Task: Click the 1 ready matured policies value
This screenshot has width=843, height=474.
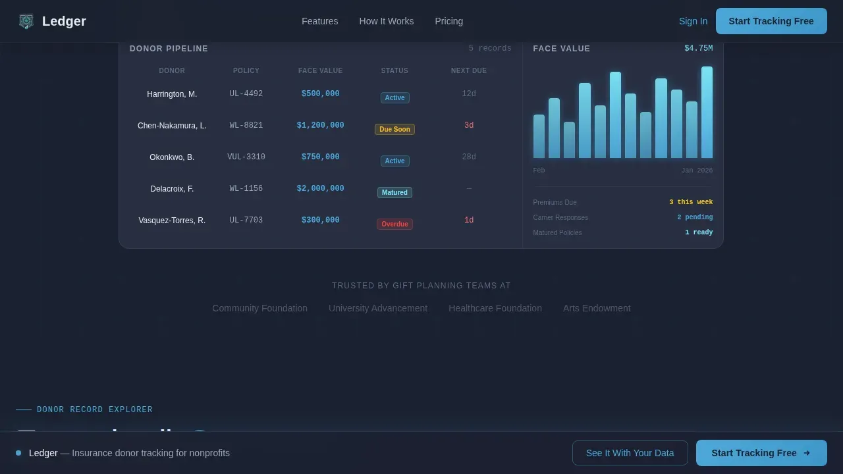Action: pos(699,232)
